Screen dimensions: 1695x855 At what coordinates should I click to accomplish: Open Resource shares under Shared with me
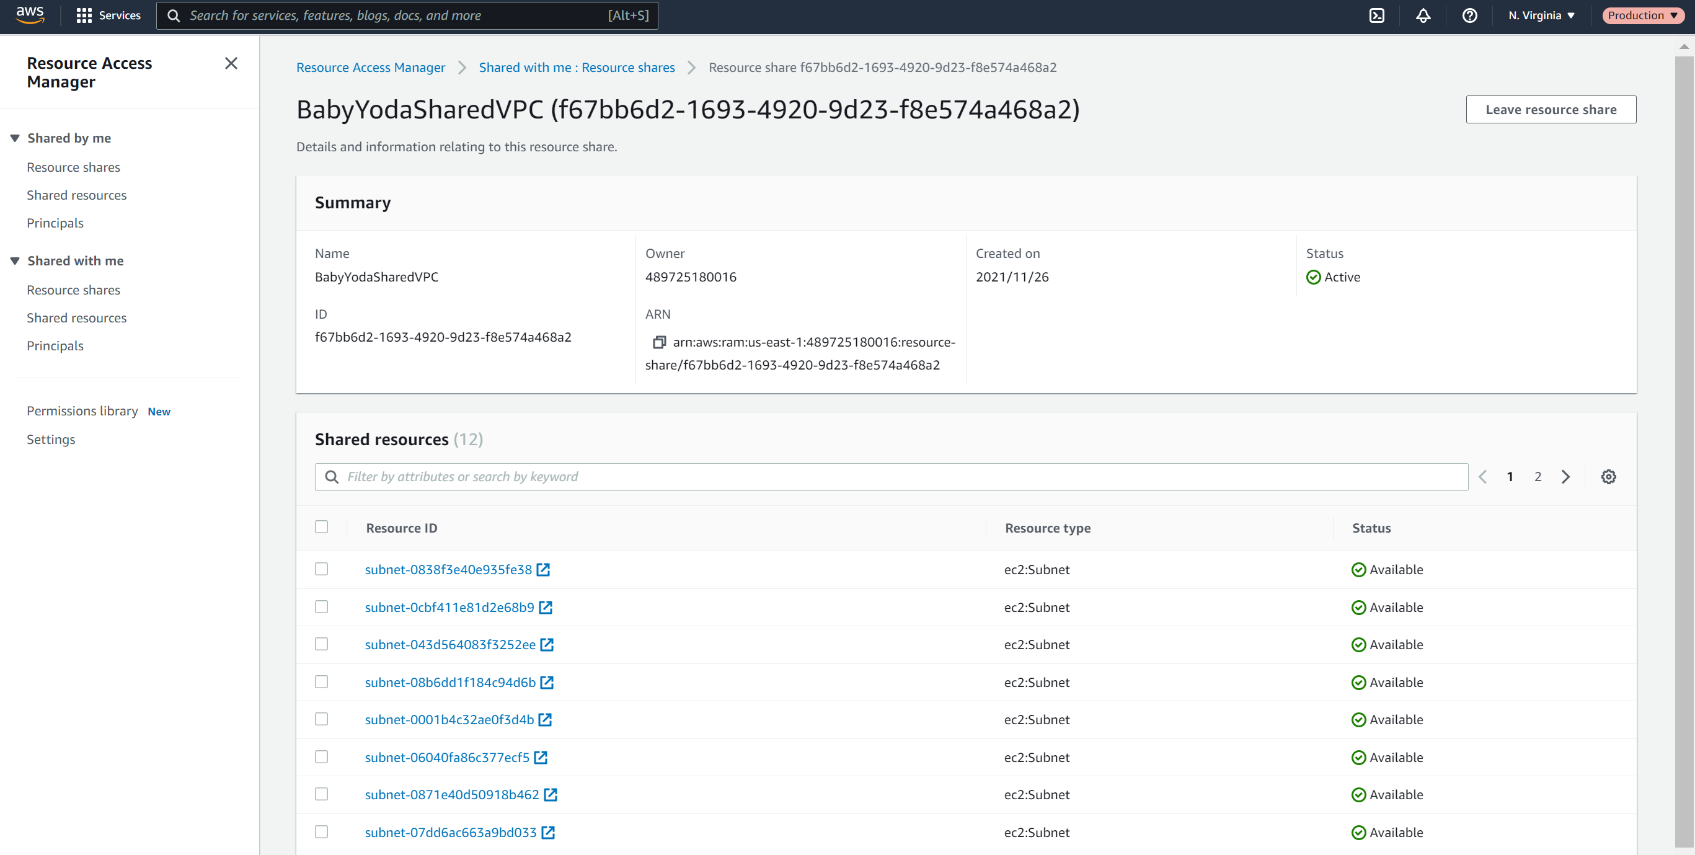click(74, 290)
